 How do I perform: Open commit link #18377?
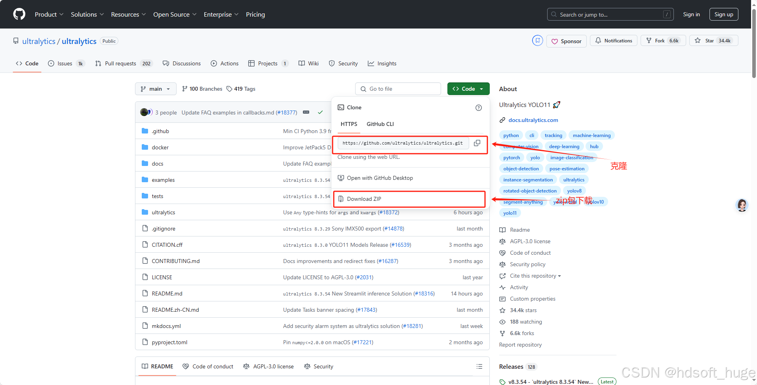click(286, 112)
